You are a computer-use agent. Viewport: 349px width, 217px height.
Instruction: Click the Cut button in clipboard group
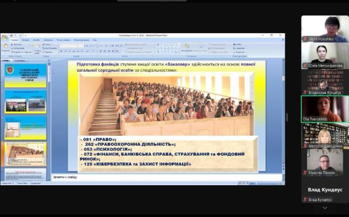pos(18,44)
